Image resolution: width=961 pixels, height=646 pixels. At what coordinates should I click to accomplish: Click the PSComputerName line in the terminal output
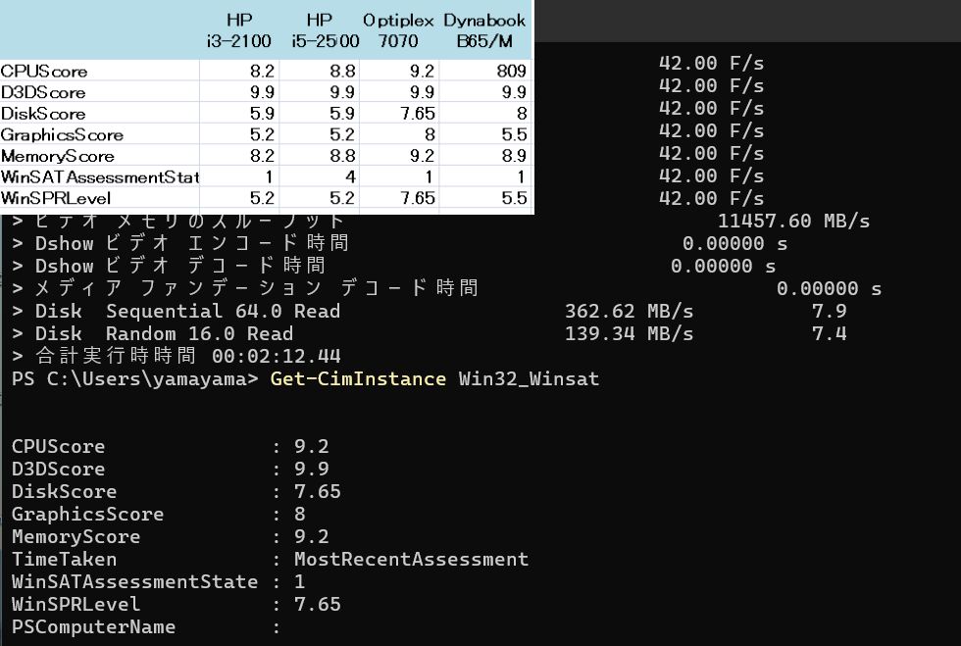click(x=93, y=626)
